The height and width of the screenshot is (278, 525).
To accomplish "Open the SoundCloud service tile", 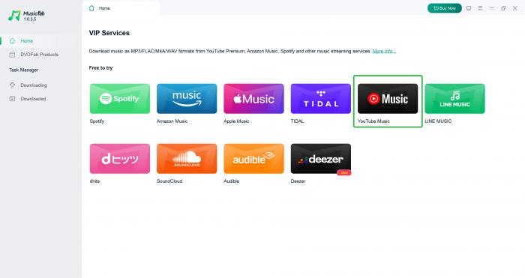I will 187,159.
